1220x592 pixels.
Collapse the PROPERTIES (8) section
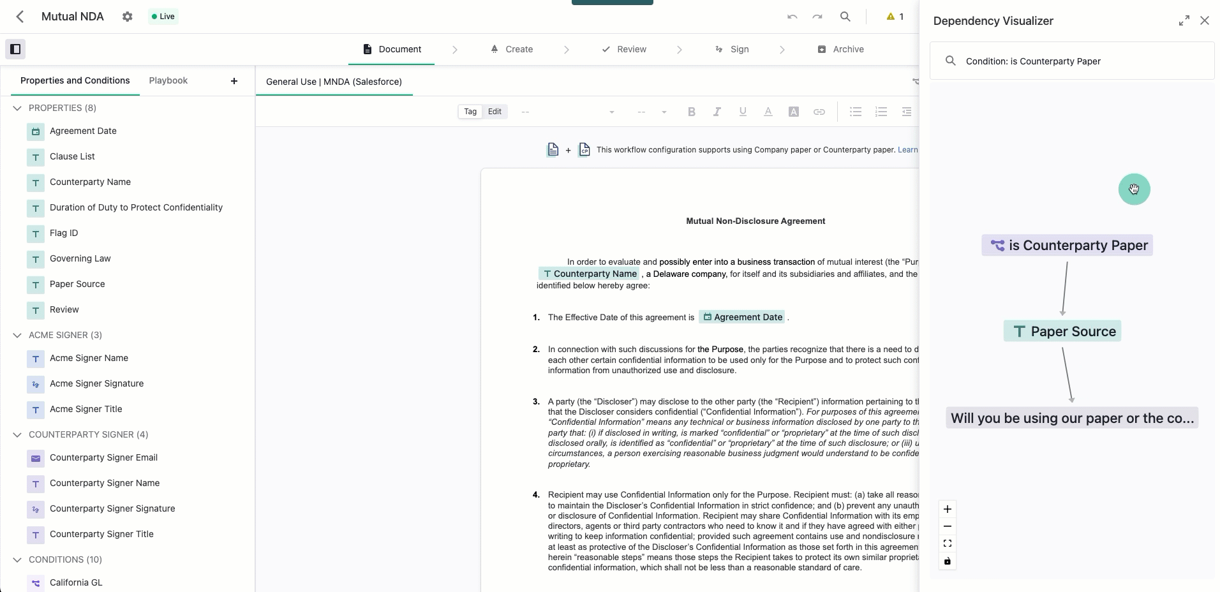point(17,108)
